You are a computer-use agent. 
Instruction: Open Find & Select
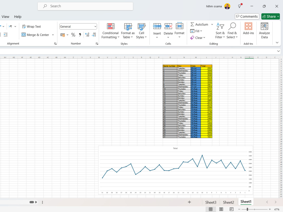[232, 31]
